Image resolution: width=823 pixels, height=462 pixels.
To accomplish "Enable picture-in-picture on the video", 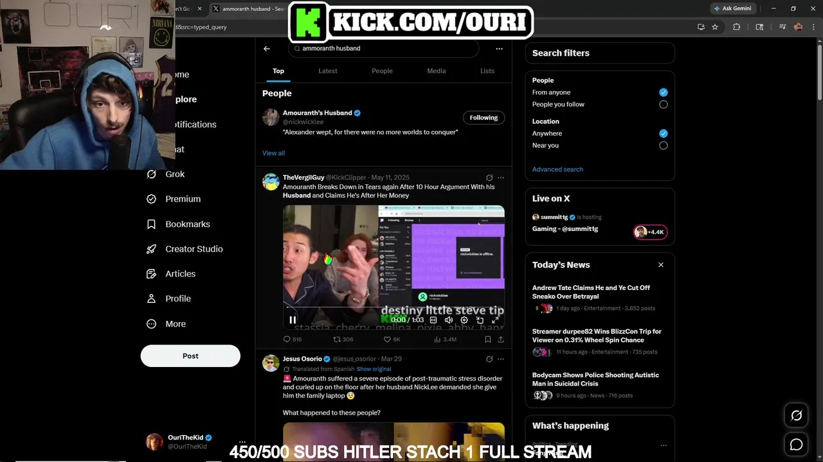I will [x=480, y=320].
